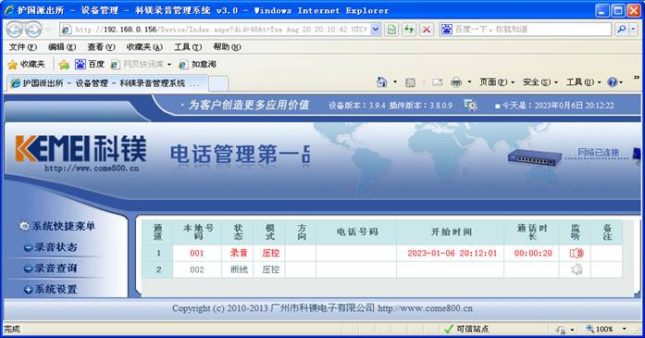The image size is (645, 338).
Task: Open the search provider dropdown arrow
Action: click(633, 30)
